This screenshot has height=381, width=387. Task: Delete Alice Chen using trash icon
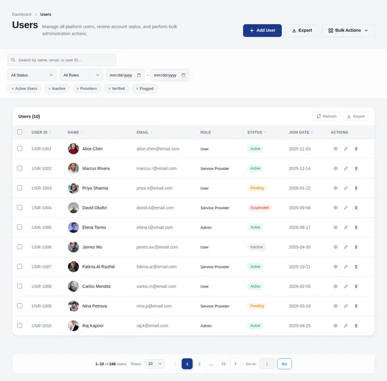pyautogui.click(x=356, y=149)
